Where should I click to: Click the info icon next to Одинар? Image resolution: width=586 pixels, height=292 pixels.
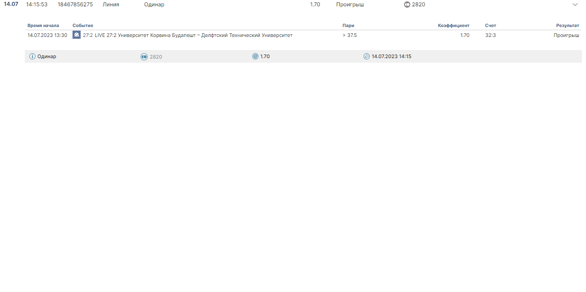pos(32,56)
